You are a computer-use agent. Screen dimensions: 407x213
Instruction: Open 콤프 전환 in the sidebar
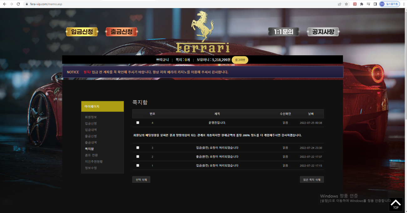91,155
